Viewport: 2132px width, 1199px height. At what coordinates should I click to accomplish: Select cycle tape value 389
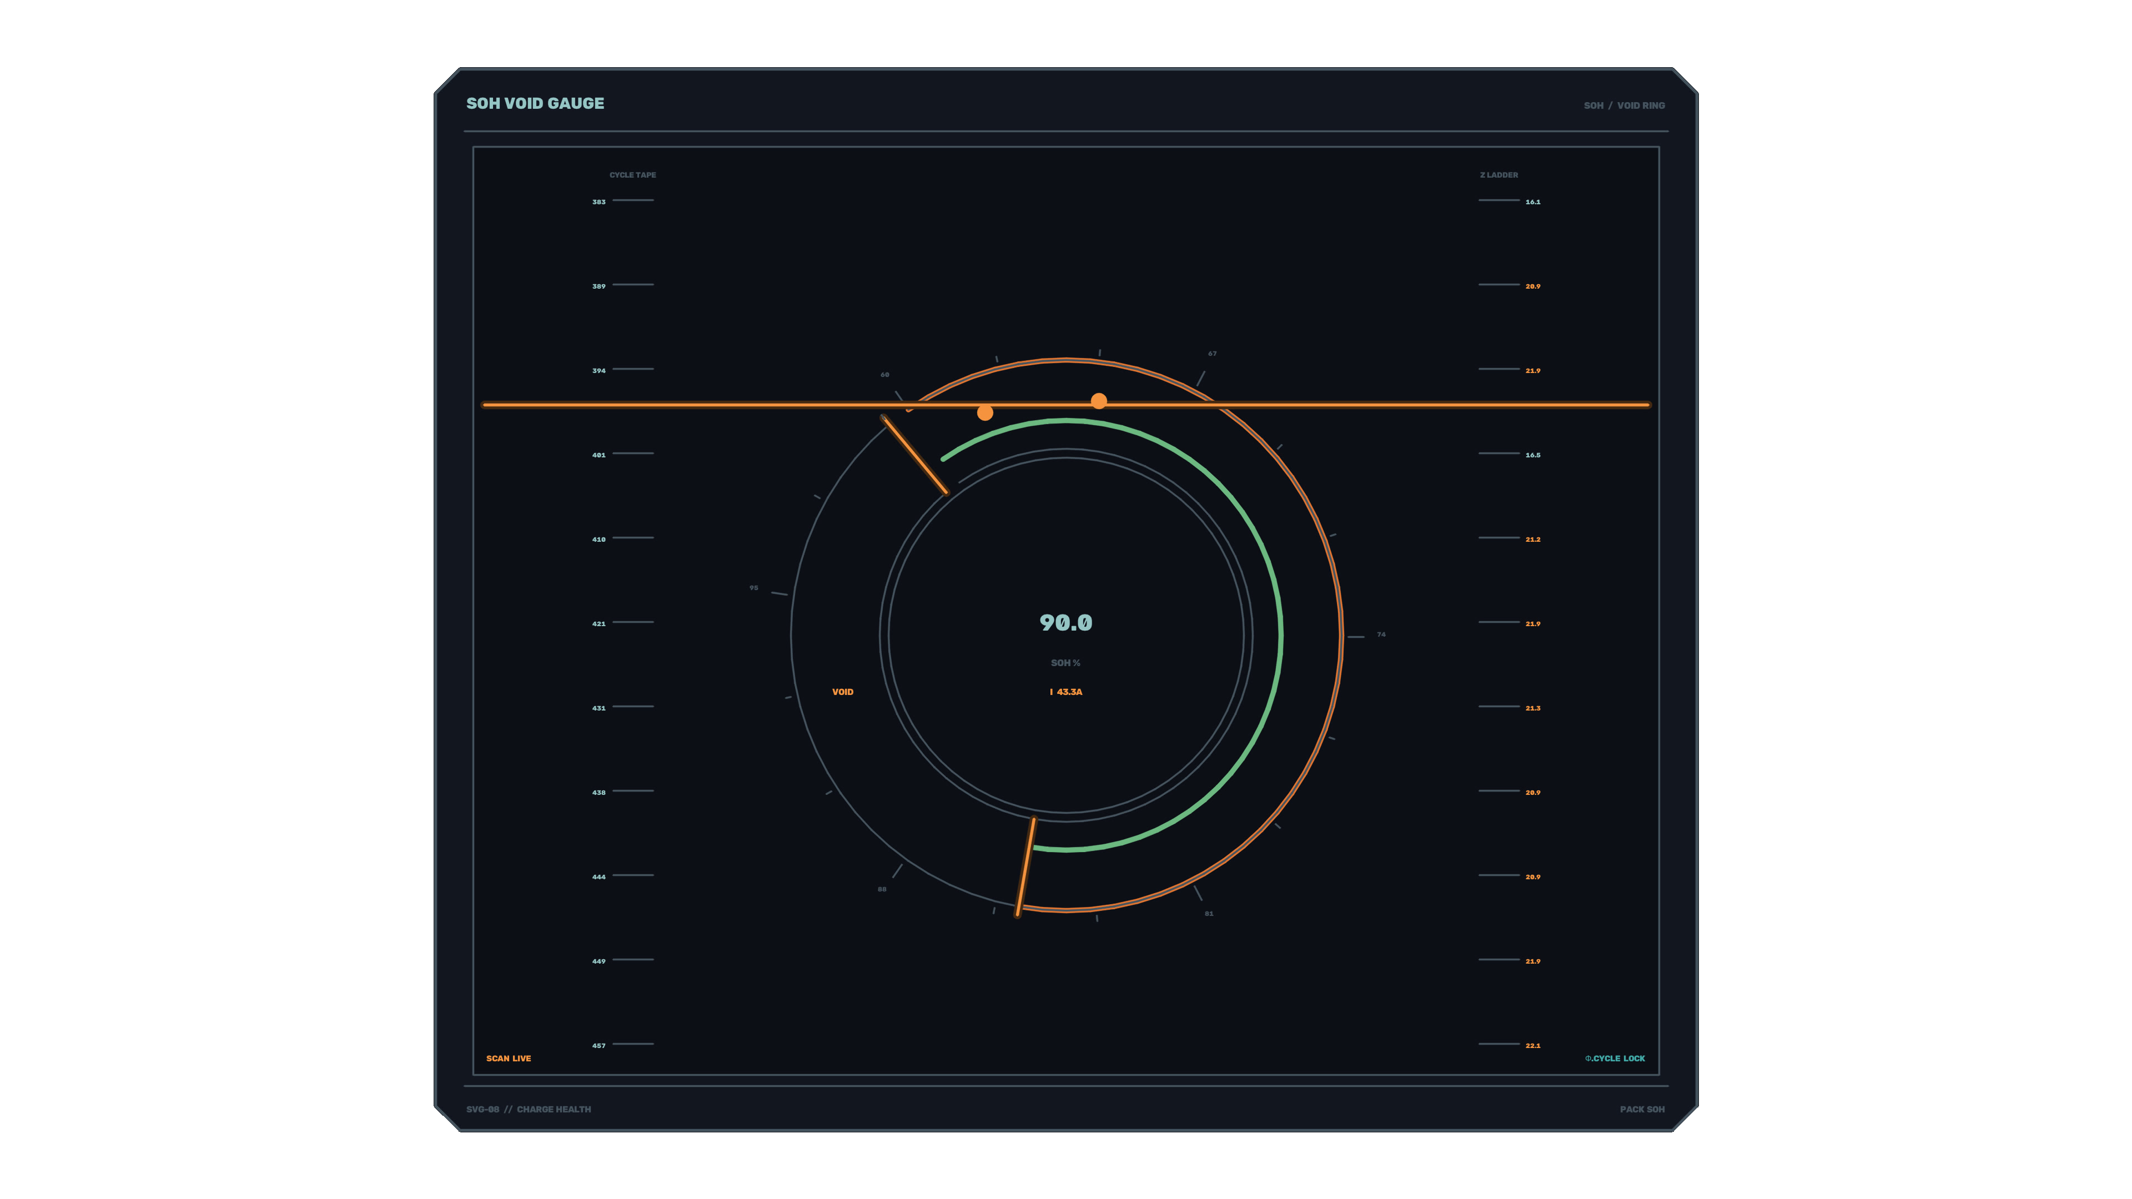pyautogui.click(x=599, y=286)
